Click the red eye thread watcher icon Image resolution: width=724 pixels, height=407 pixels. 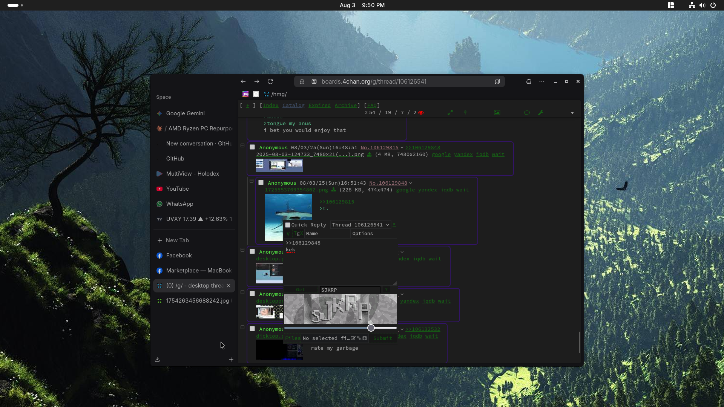click(421, 113)
